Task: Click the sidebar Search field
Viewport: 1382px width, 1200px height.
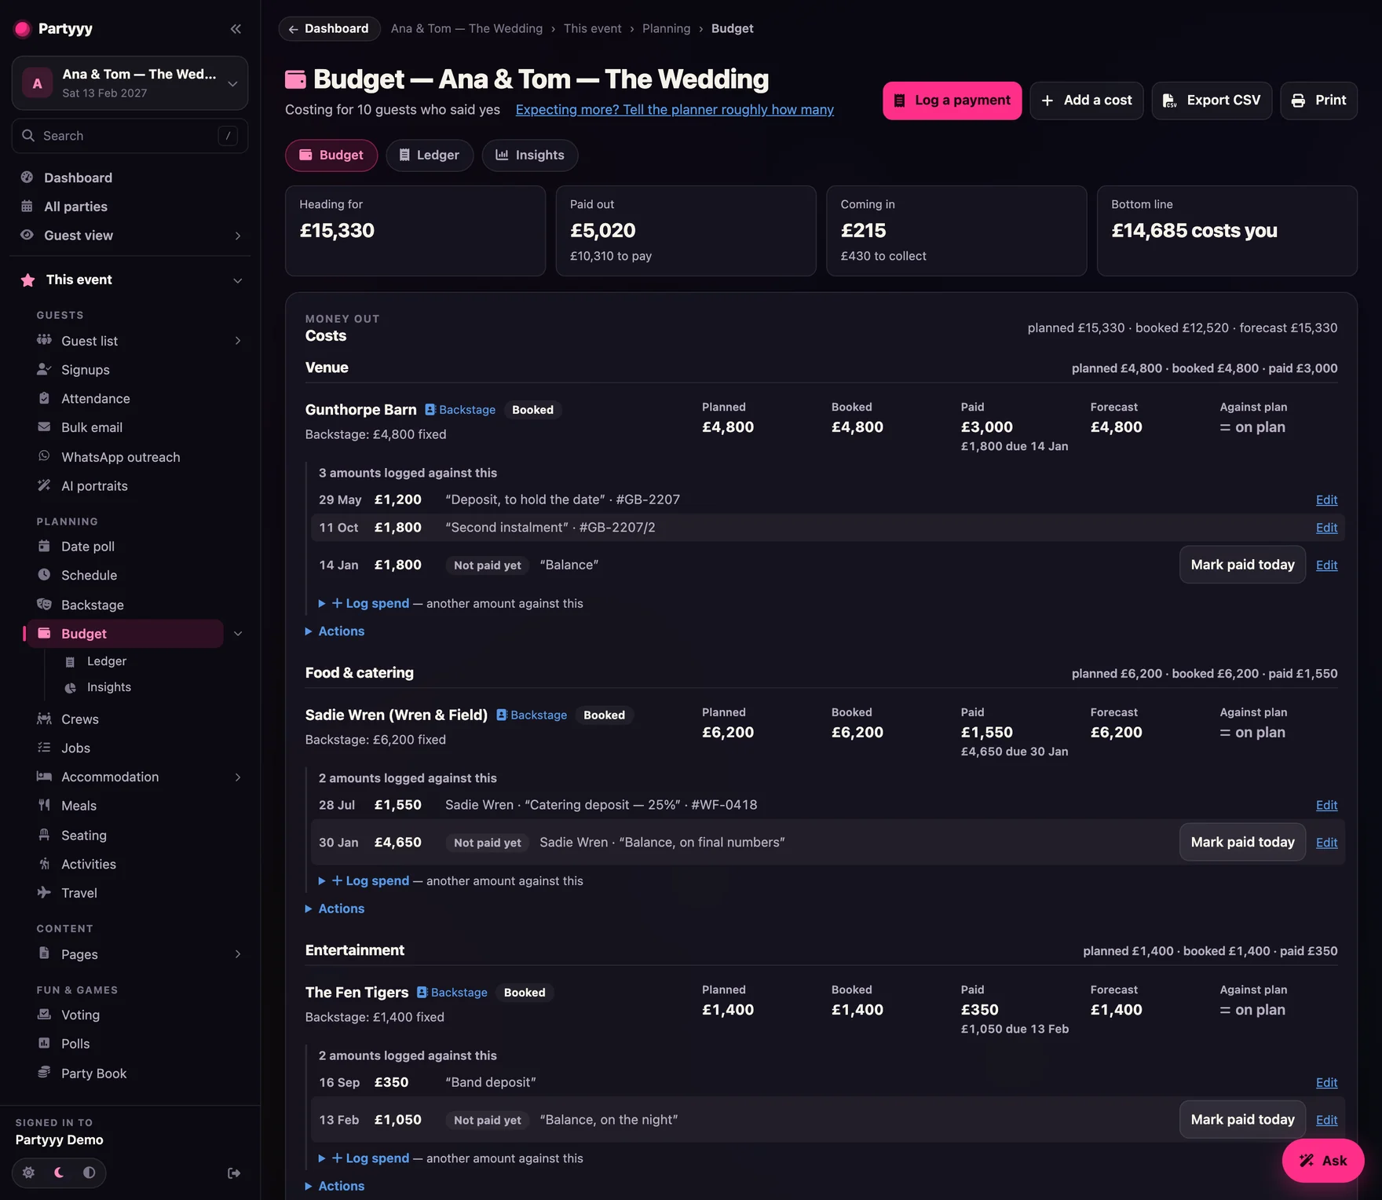Action: (x=130, y=136)
